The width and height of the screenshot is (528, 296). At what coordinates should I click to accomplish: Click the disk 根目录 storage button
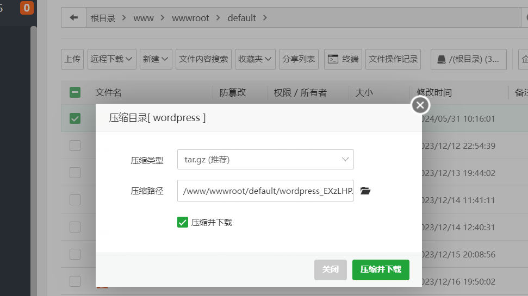(468, 59)
